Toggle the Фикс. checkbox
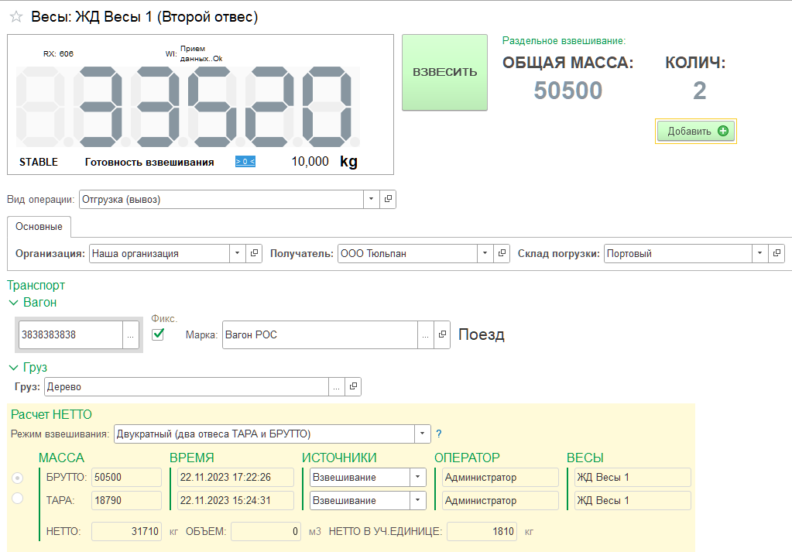 click(159, 334)
